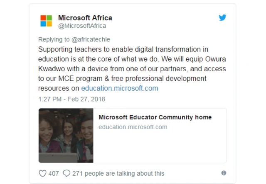Click the "MCE program" text in the tweet
This screenshot has width=266, height=184.
click(x=73, y=79)
